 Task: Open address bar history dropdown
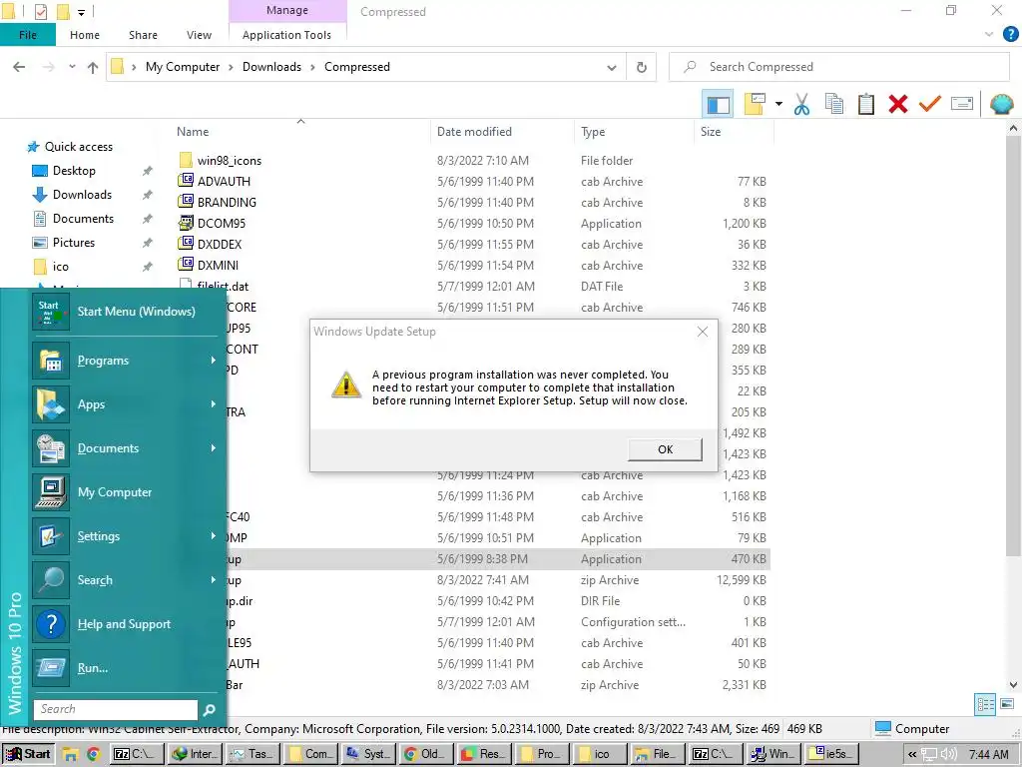pyautogui.click(x=612, y=67)
